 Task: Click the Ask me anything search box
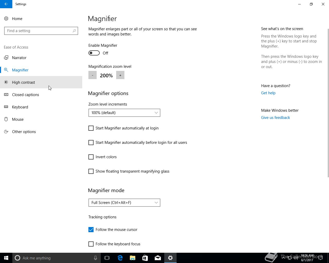pyautogui.click(x=57, y=258)
